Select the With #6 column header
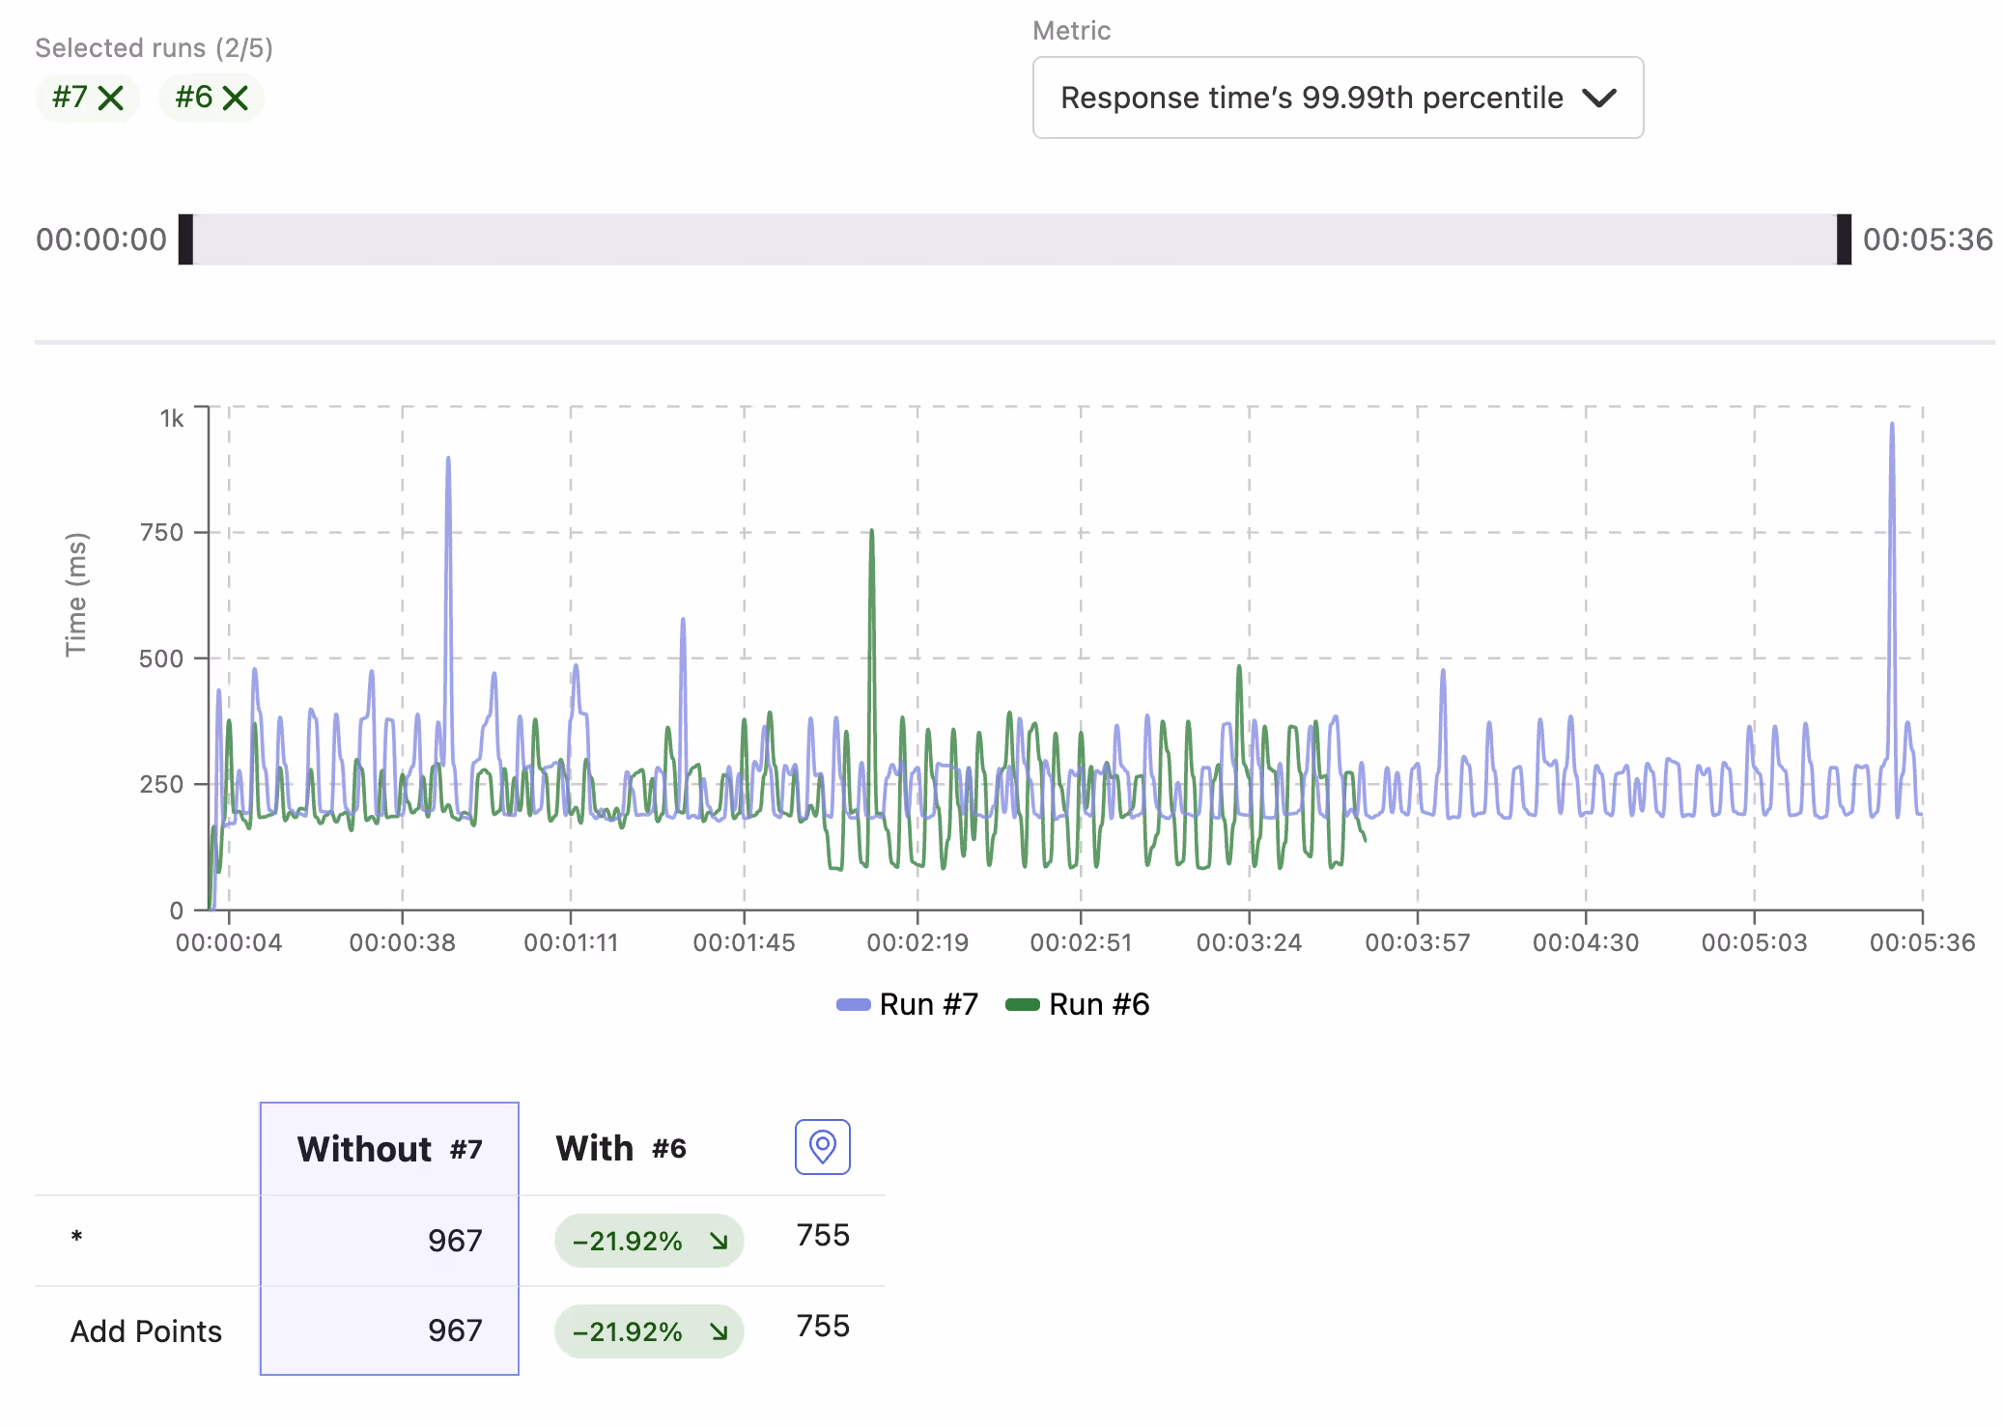2003x1427 pixels. 621,1148
